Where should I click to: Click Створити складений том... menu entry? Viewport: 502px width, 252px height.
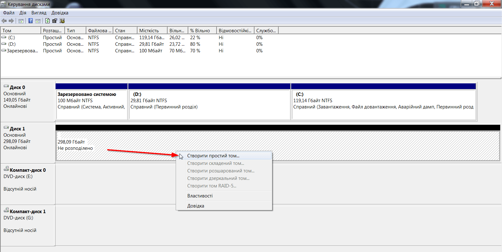pos(224,163)
